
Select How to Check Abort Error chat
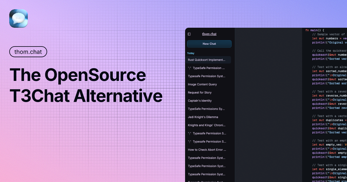click(207, 150)
